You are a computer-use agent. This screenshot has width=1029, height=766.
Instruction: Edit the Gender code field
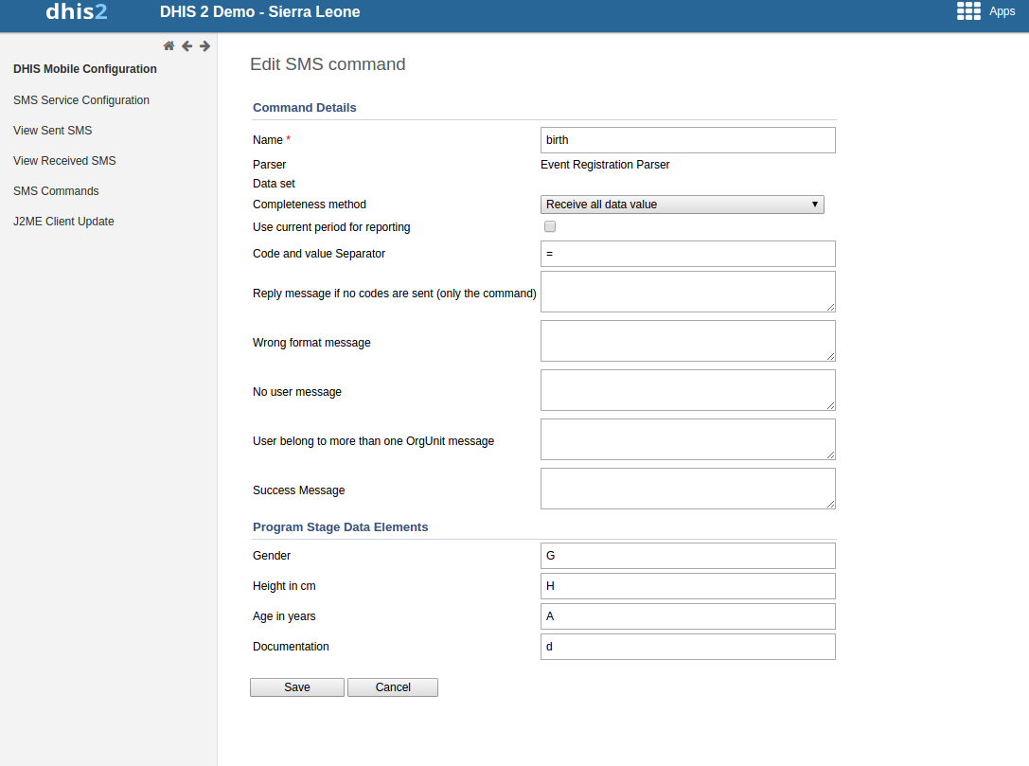(x=687, y=556)
